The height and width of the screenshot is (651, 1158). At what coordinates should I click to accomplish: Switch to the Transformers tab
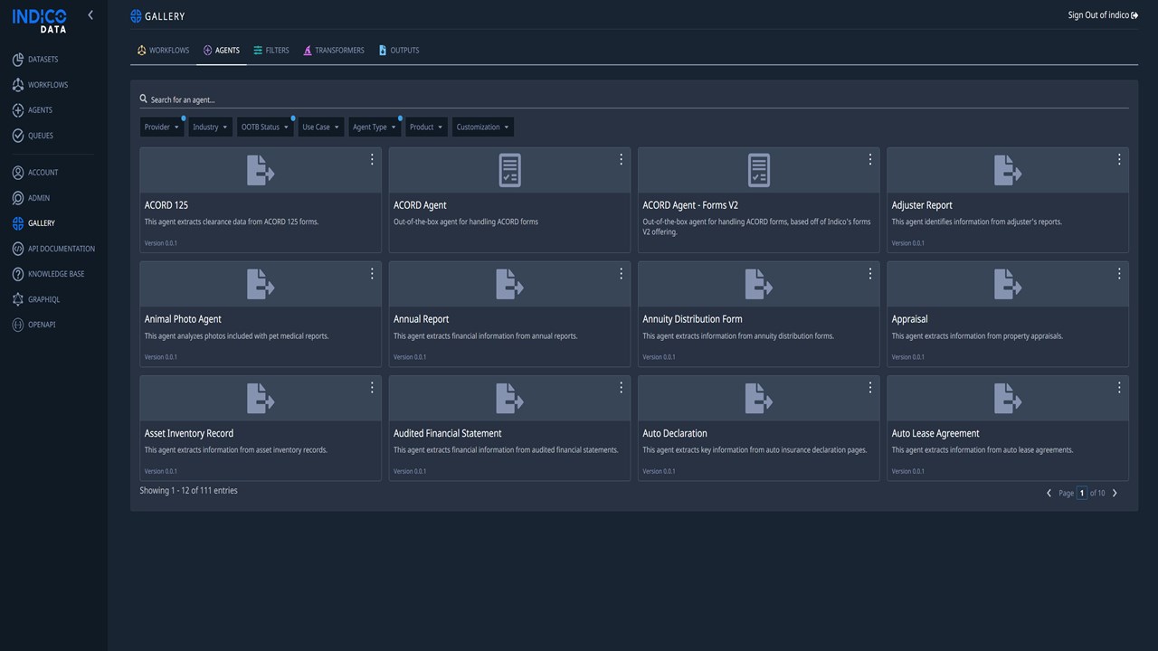click(334, 51)
